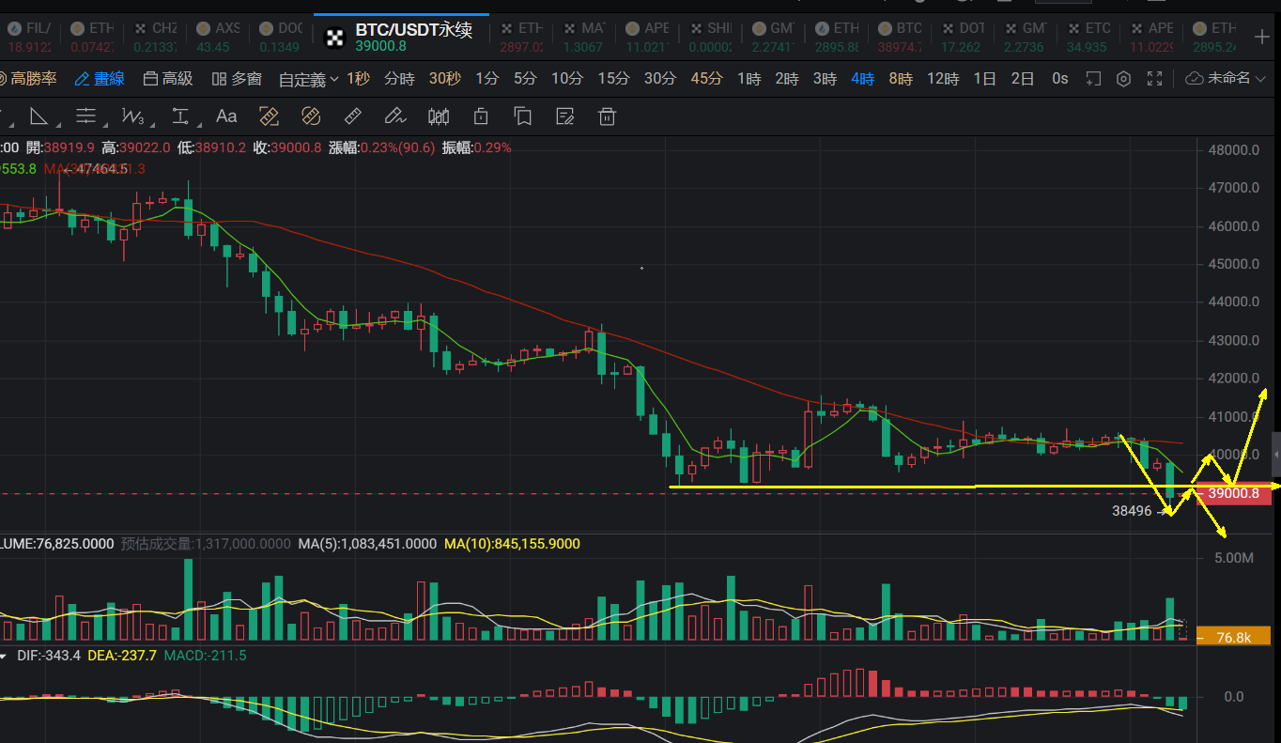Select the 15分 timeframe button
This screenshot has width=1281, height=743.
613,79
